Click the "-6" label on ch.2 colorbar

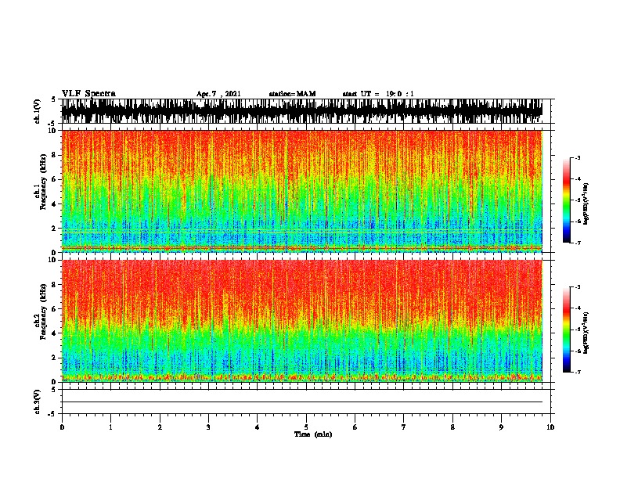coord(577,351)
